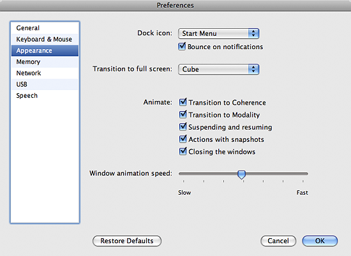Click Restore Defaults button
This screenshot has height=256, width=351.
[x=127, y=241]
